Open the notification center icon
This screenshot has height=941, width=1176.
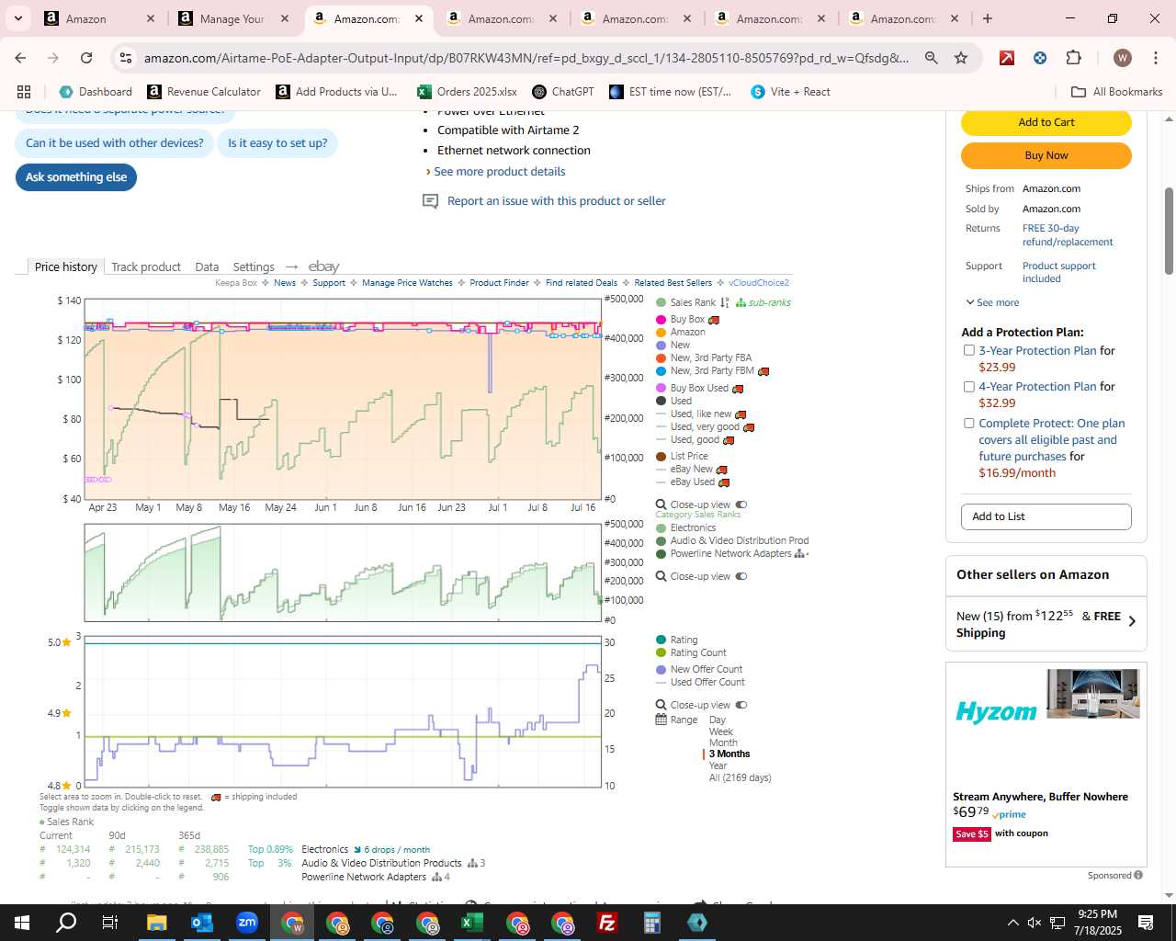1146,923
